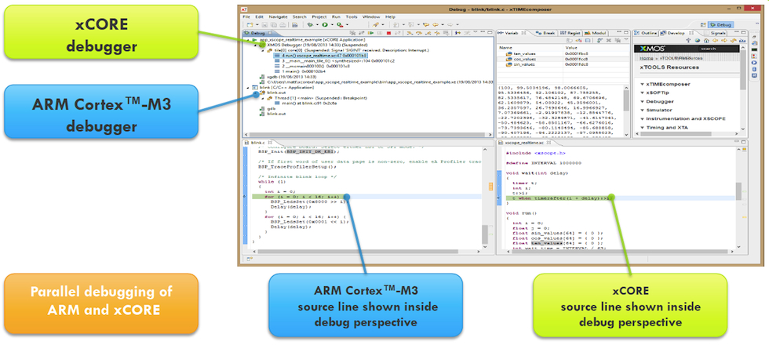Open the File menu
769x345 pixels.
pyautogui.click(x=246, y=16)
